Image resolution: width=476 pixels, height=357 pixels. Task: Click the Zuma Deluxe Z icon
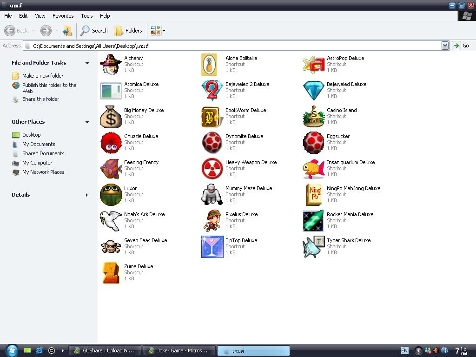[x=111, y=273]
